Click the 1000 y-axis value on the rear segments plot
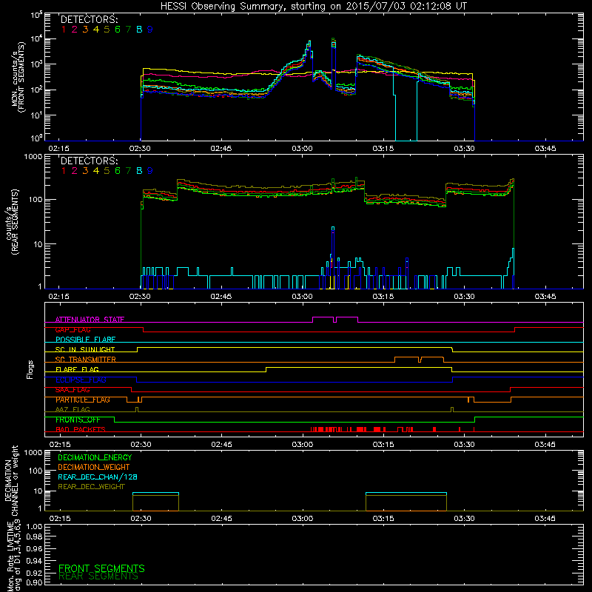The width and height of the screenshot is (592, 592). coord(33,156)
